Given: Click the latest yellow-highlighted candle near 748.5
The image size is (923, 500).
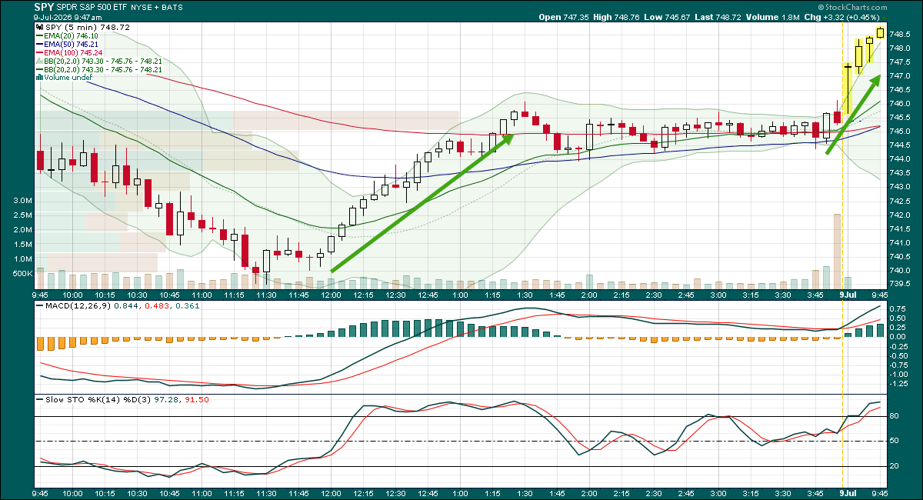Looking at the screenshot, I should [880, 32].
